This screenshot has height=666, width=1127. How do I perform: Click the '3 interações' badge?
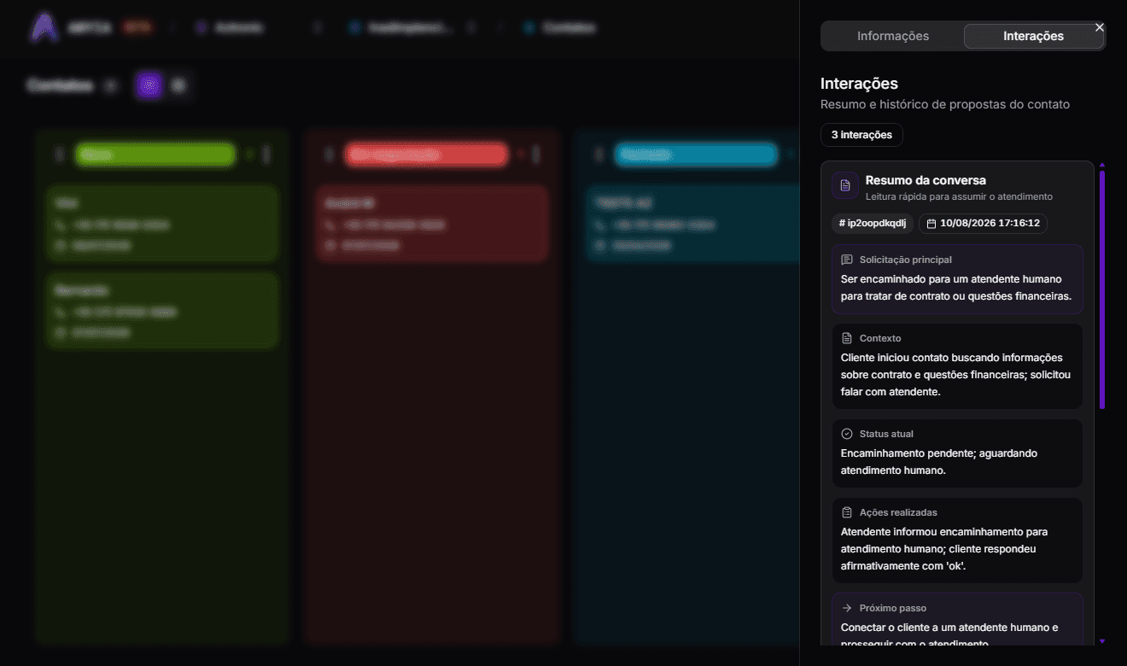(861, 135)
